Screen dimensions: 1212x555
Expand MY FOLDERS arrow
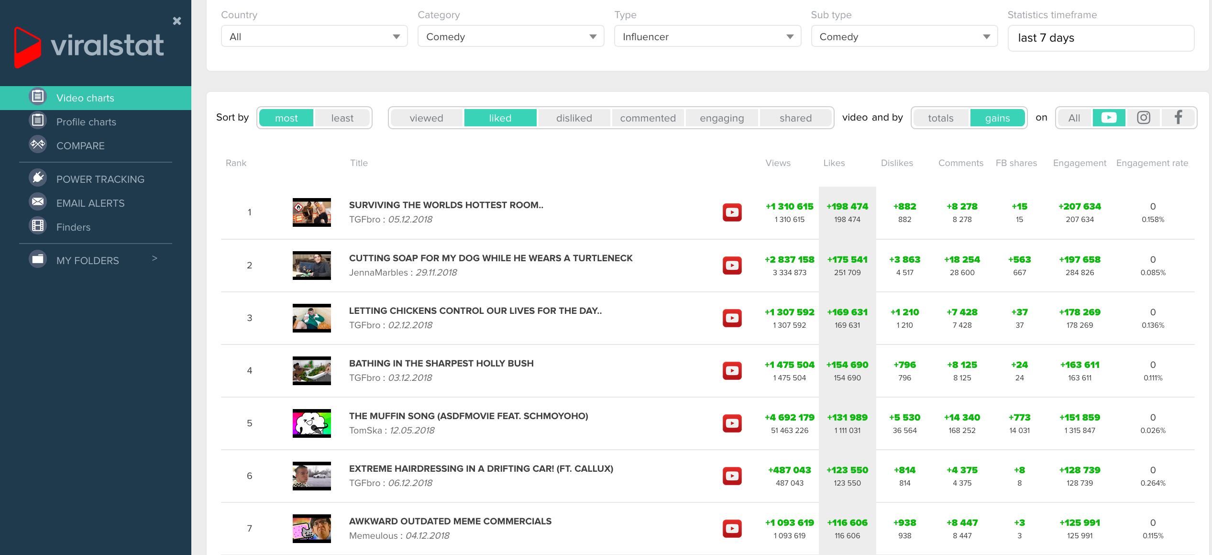pyautogui.click(x=154, y=258)
